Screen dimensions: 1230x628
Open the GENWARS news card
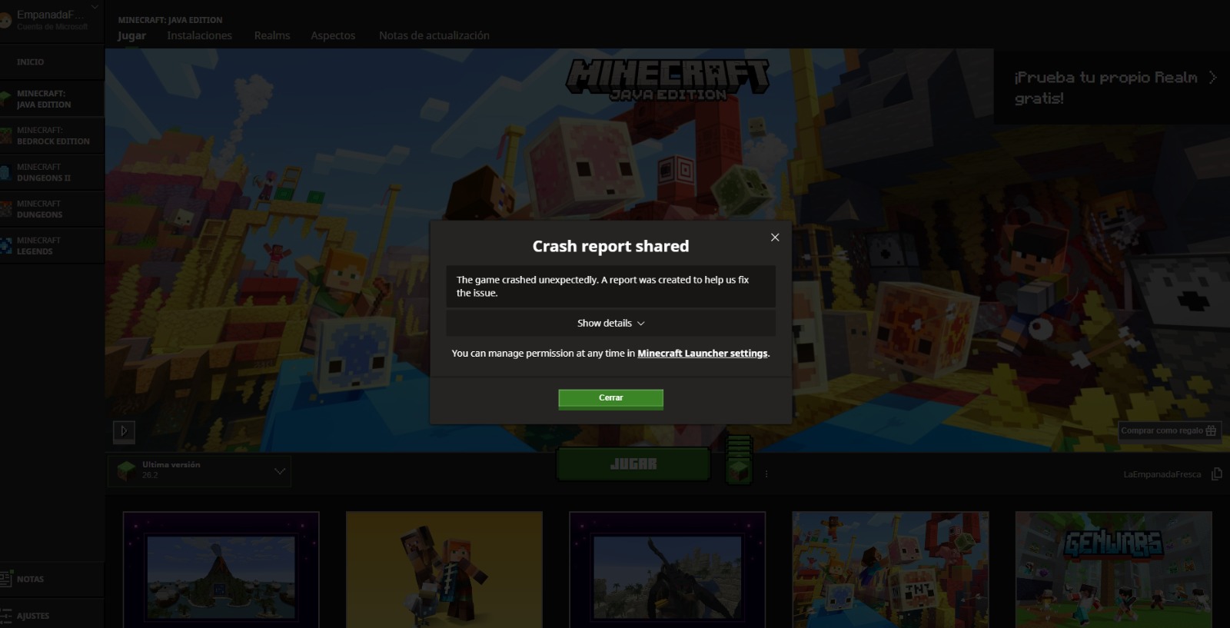click(1113, 570)
